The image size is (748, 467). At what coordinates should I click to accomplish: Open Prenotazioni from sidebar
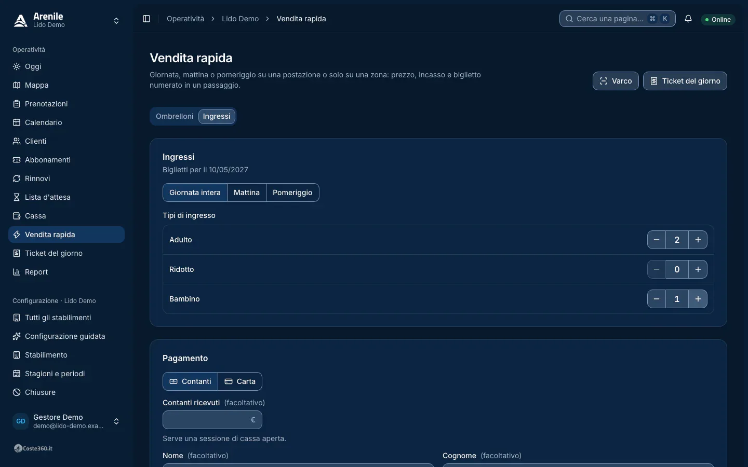[x=66, y=104]
